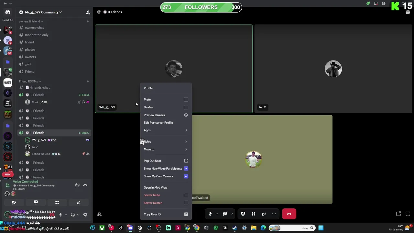Expand the Roles submenu

[166, 141]
